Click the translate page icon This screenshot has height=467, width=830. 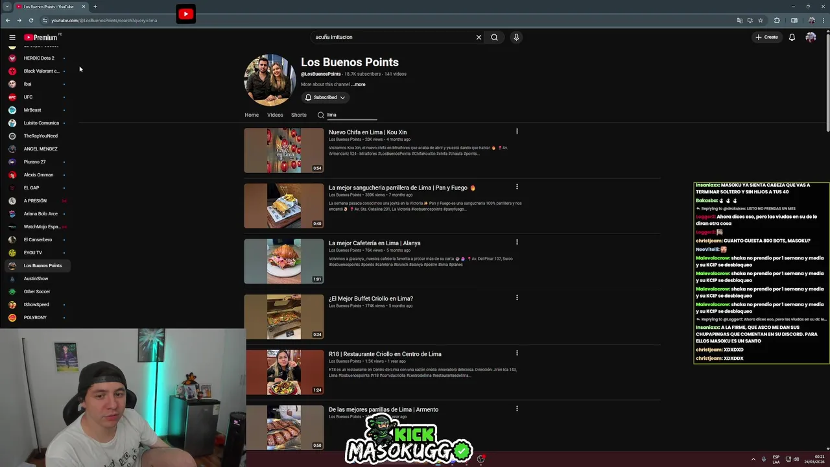739,20
